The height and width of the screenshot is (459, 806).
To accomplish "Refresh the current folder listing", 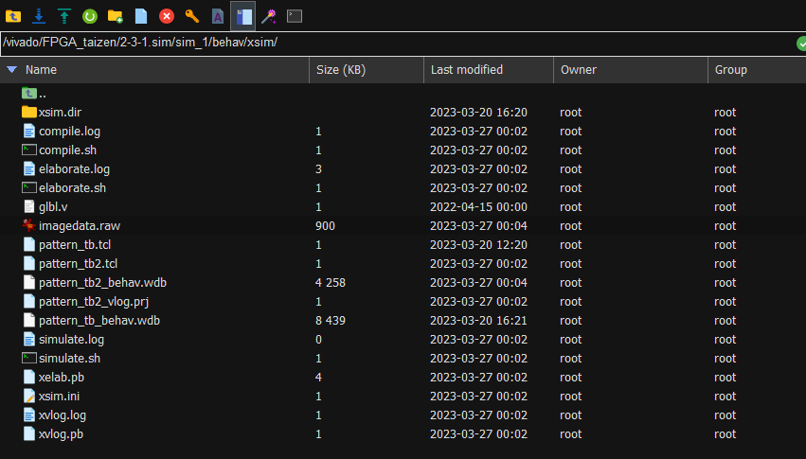I will tap(90, 16).
